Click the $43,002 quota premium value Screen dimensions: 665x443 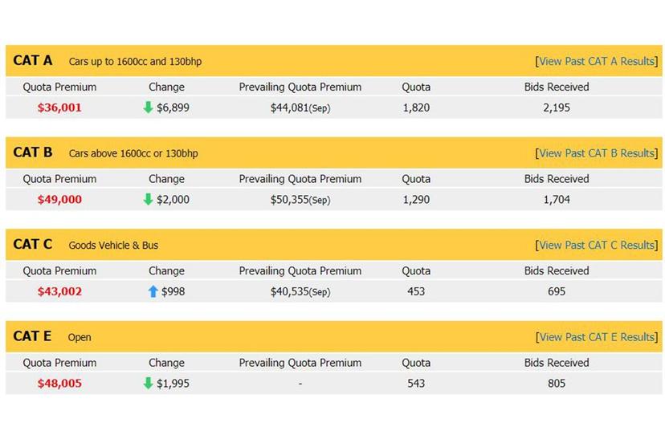[x=59, y=291]
